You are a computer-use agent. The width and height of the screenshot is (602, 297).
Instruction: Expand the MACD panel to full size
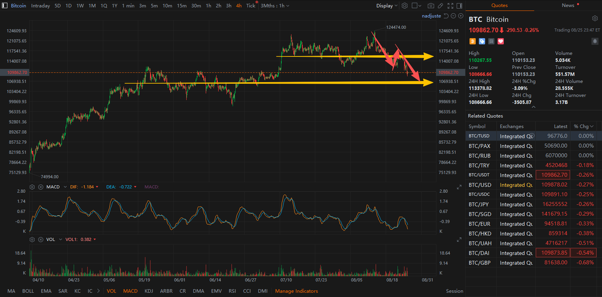[x=459, y=187]
